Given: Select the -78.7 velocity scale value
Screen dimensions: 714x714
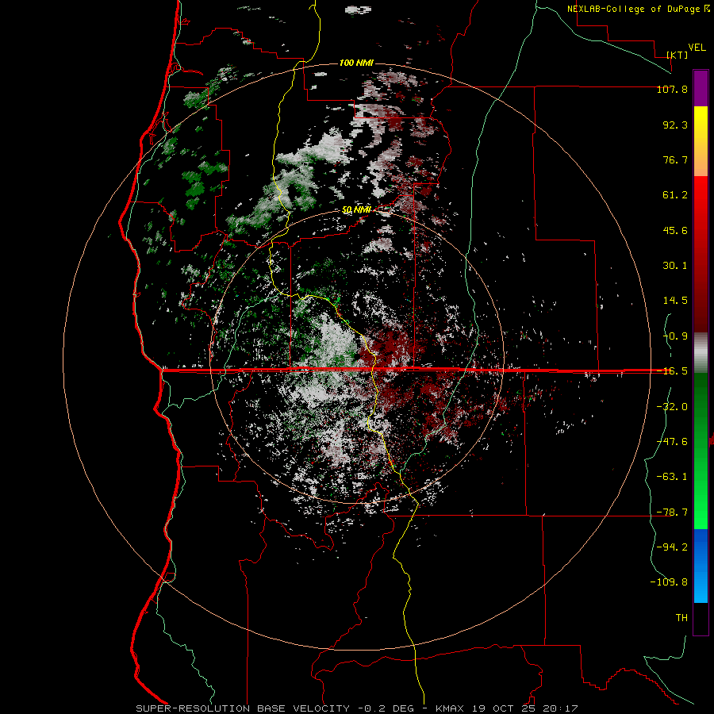Looking at the screenshot, I should click(x=672, y=512).
